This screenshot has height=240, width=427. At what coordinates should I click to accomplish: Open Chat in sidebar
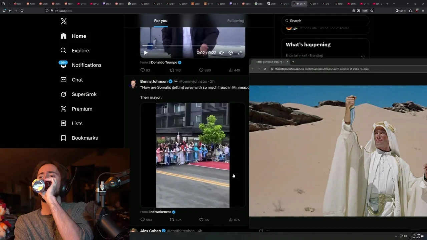pyautogui.click(x=71, y=80)
